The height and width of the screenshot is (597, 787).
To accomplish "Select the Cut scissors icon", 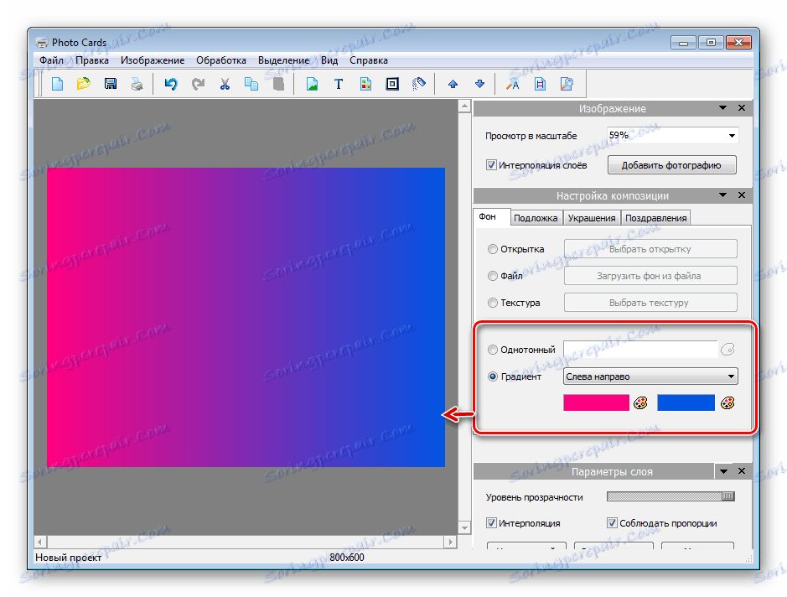I will (225, 84).
